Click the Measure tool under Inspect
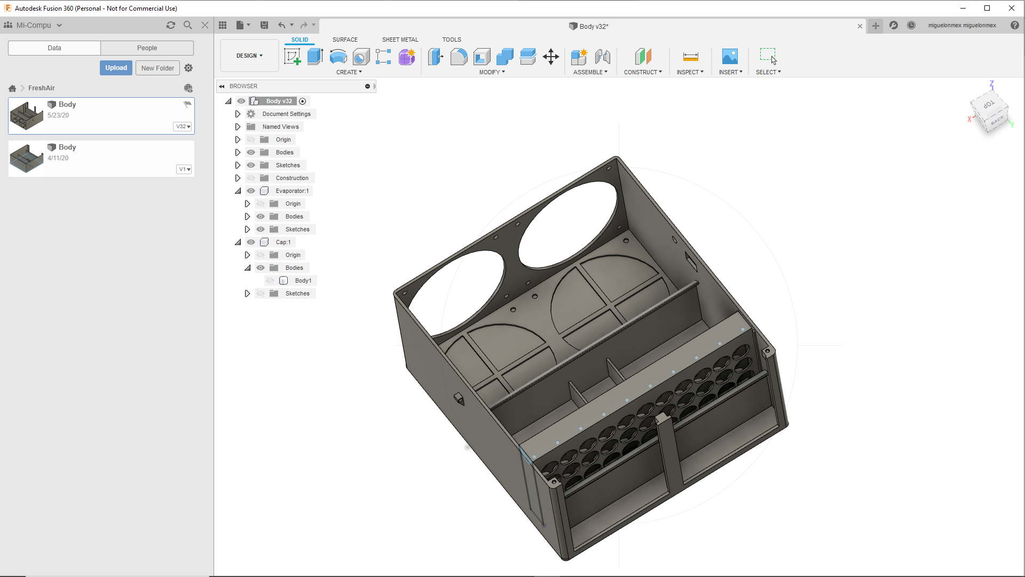The image size is (1025, 577). [690, 57]
